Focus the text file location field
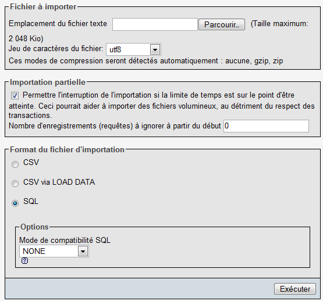The image size is (323, 301). click(x=155, y=24)
